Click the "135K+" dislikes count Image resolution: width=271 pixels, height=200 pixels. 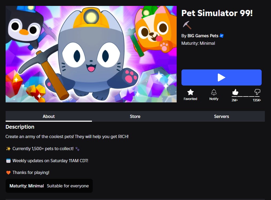tap(257, 100)
